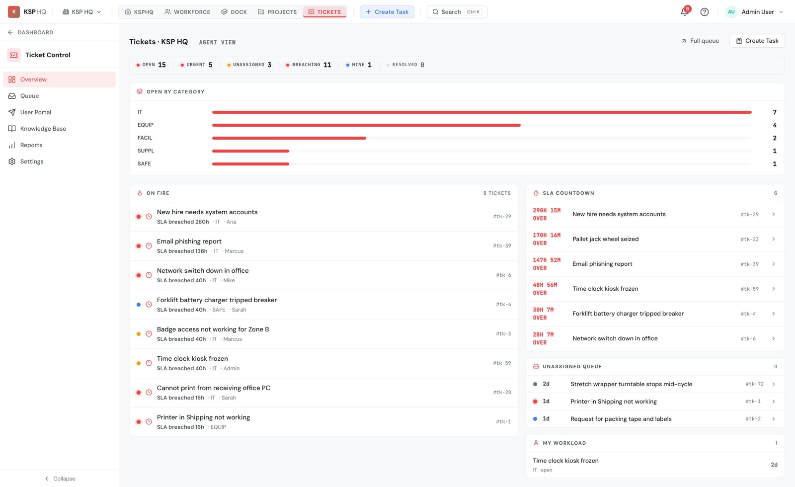Open the KSP HQ workspace dropdown
Screen dimensions: 795x487
82,12
